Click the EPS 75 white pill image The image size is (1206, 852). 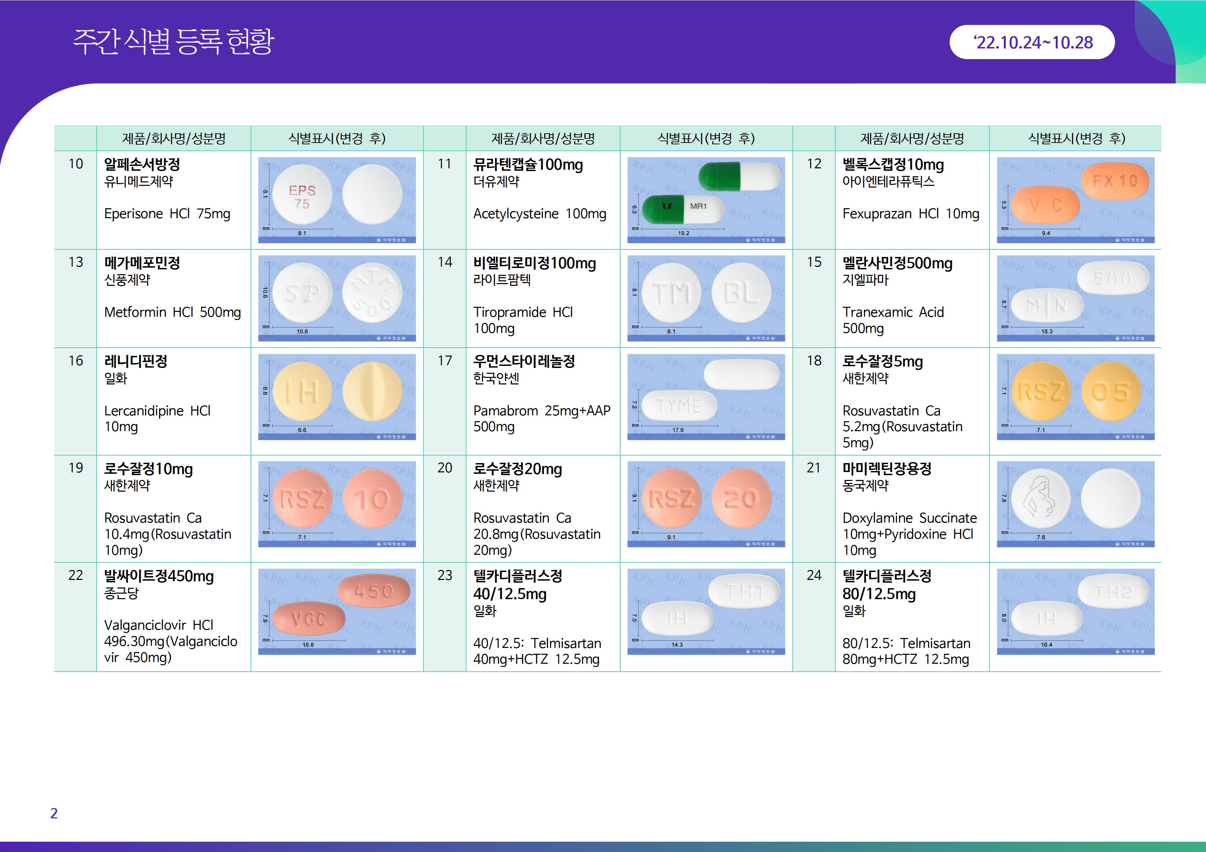pyautogui.click(x=337, y=200)
